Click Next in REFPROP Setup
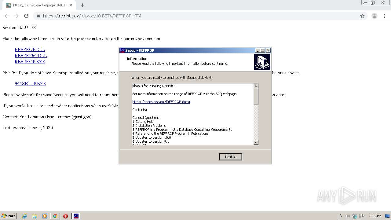Screen dimensions: 391x220 (x=231, y=157)
